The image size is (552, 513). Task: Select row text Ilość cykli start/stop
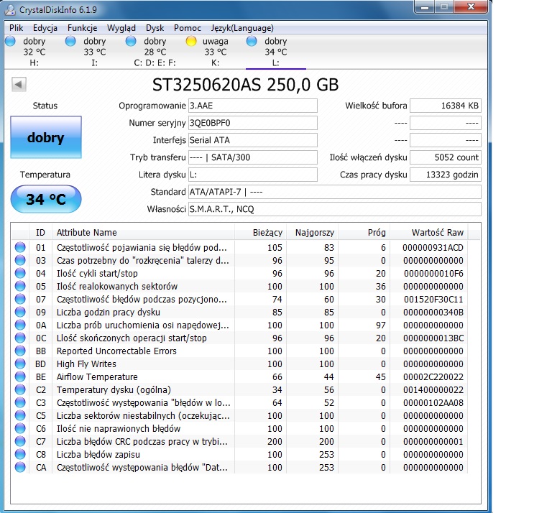click(x=97, y=274)
